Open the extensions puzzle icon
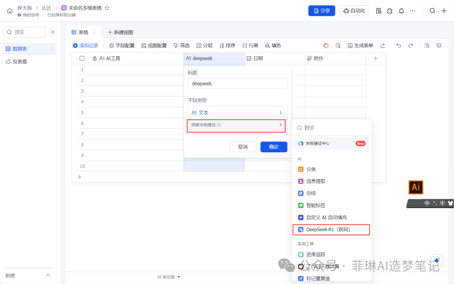 coord(390,10)
